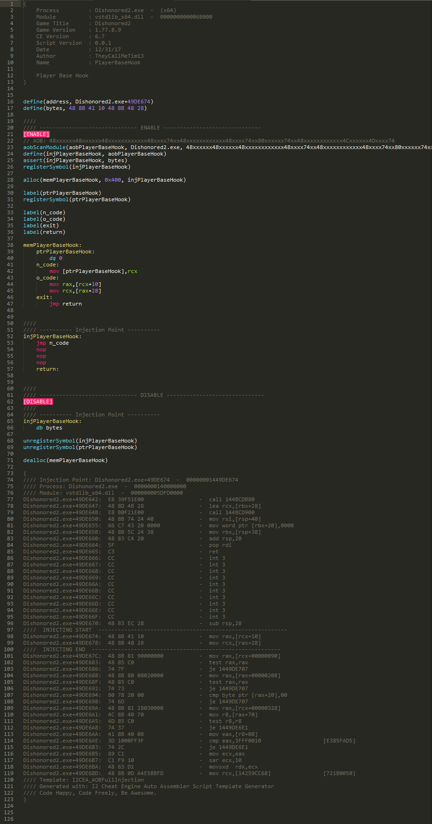Click 'define(address, Dishonored2.exe+49DE674)' line
432x824 pixels.
pyautogui.click(x=88, y=102)
